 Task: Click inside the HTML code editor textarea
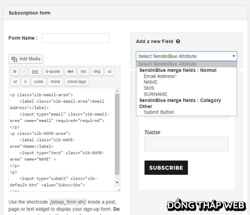(62, 140)
